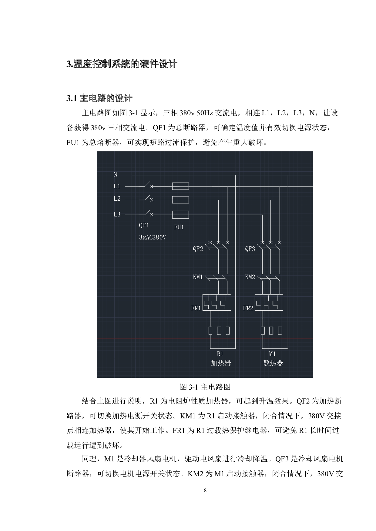Screen dimensions: 376x531
Task: Click the QF3 breaker label
Action: tap(250, 249)
